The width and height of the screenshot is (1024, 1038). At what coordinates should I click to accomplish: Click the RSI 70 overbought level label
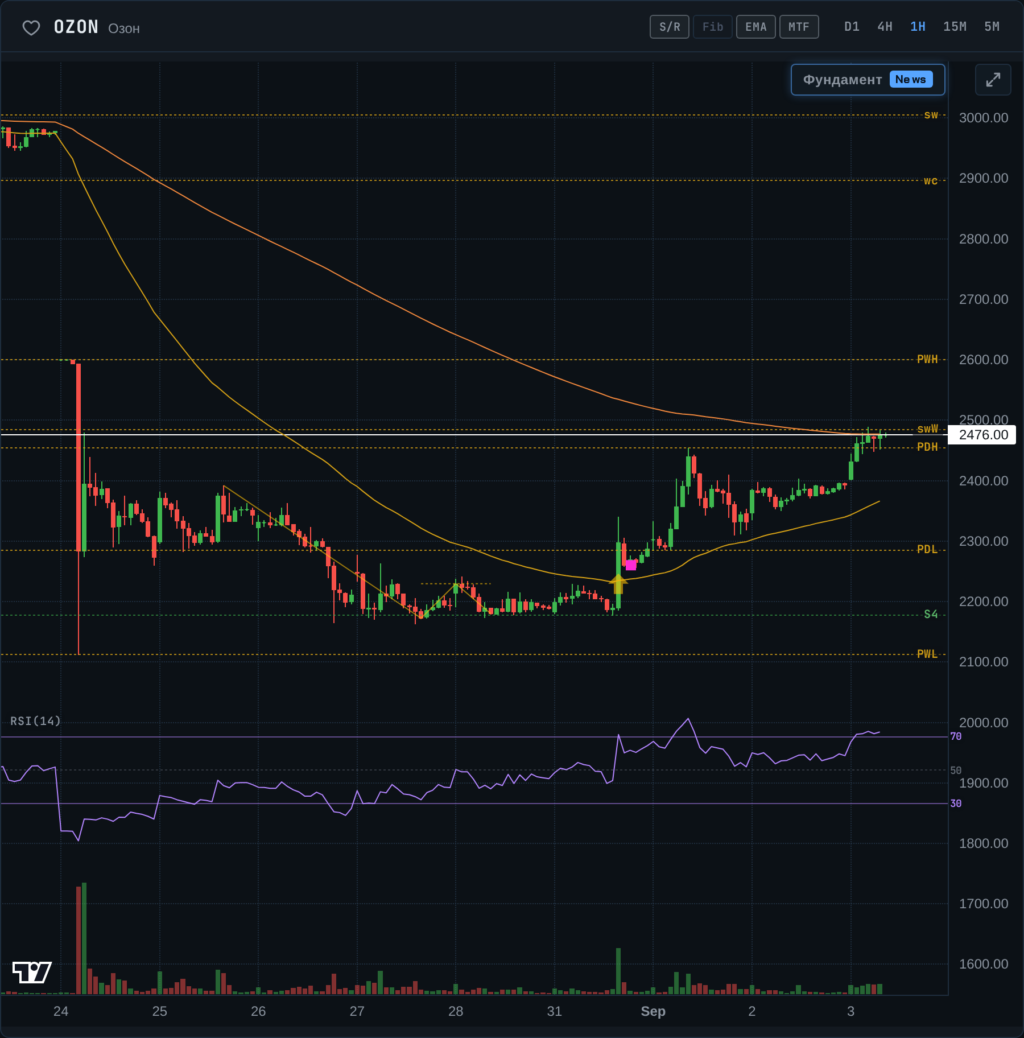[956, 736]
